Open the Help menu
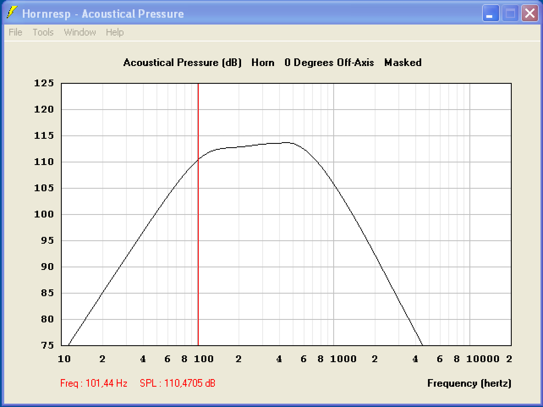 [x=115, y=32]
